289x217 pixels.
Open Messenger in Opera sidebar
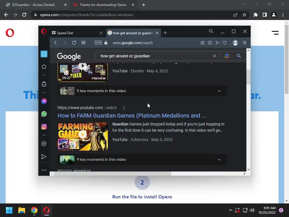44,101
